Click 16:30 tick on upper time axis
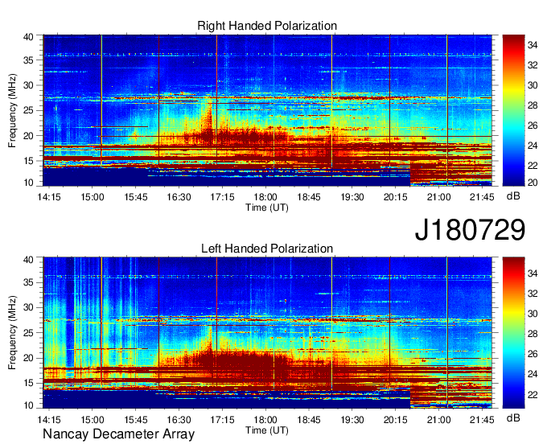547x444 pixels. pos(179,197)
